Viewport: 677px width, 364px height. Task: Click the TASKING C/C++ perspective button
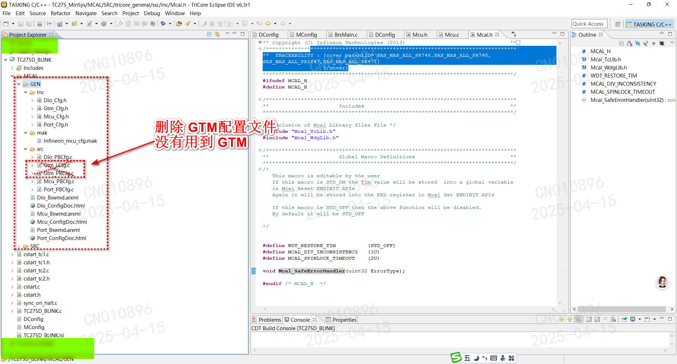click(x=649, y=24)
